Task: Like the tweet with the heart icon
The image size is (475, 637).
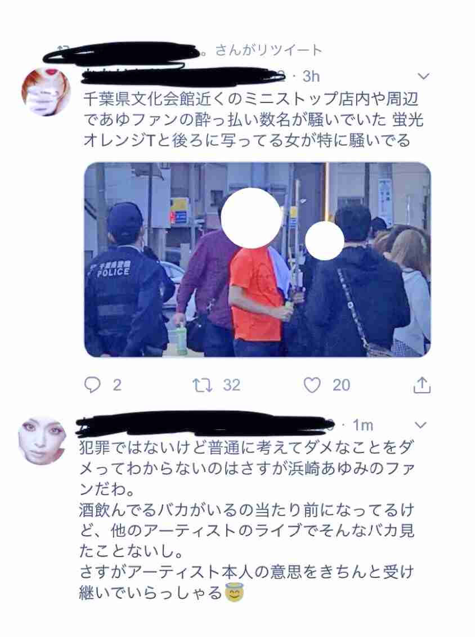Action: click(312, 385)
